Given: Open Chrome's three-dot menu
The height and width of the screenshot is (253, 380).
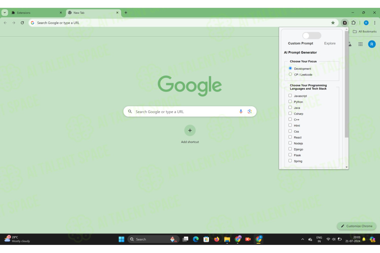Looking at the screenshot, I should tap(375, 23).
